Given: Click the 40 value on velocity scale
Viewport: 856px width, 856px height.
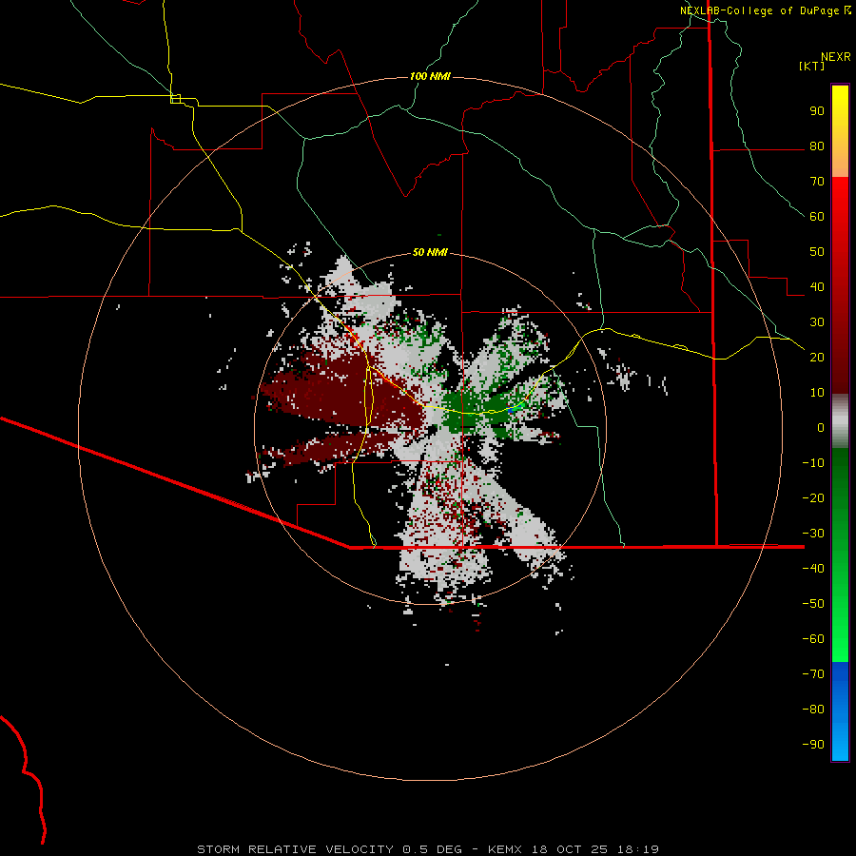Looking at the screenshot, I should (x=817, y=287).
